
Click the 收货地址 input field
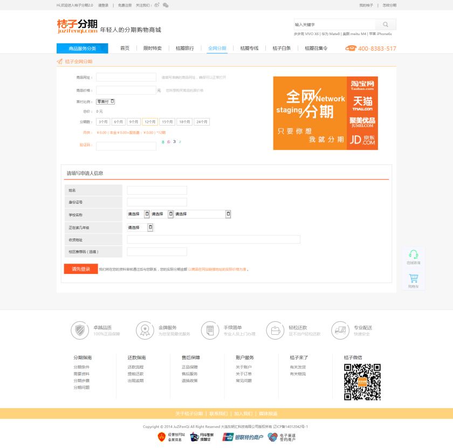214,239
